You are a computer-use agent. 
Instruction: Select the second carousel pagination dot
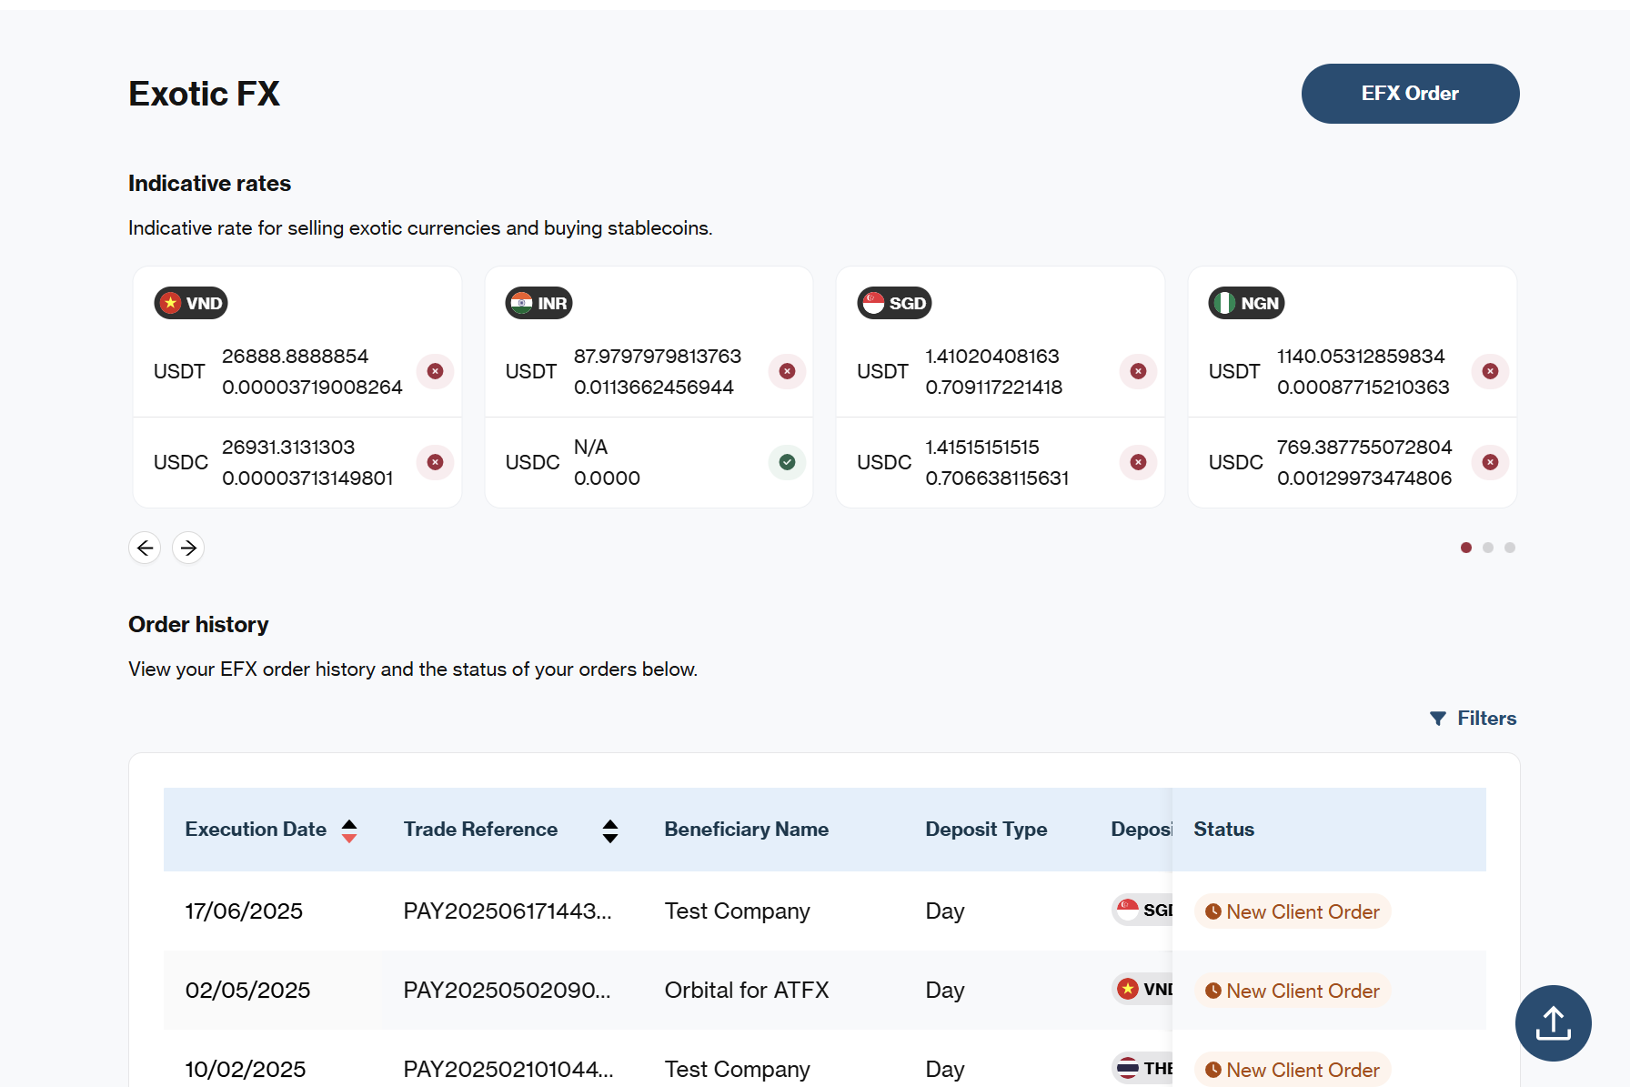[1488, 548]
